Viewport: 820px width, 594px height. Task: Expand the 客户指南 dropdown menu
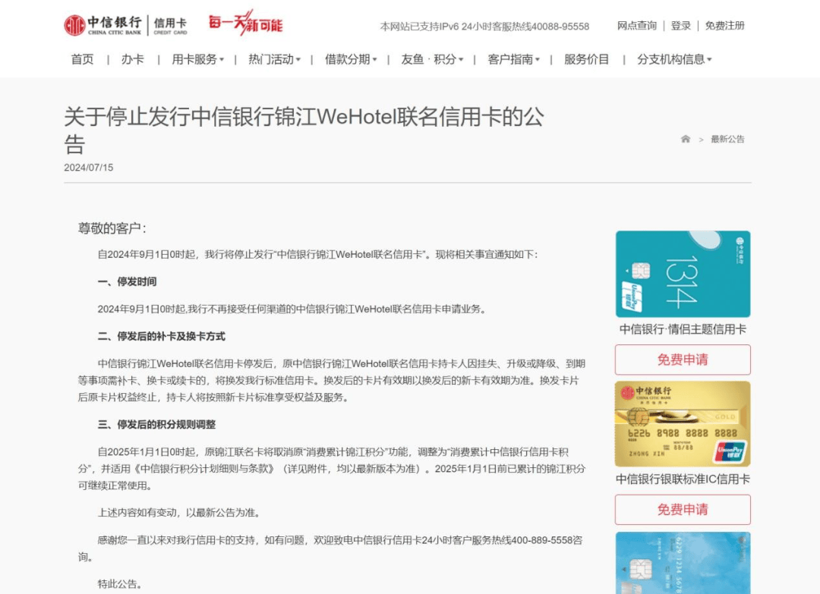[513, 60]
